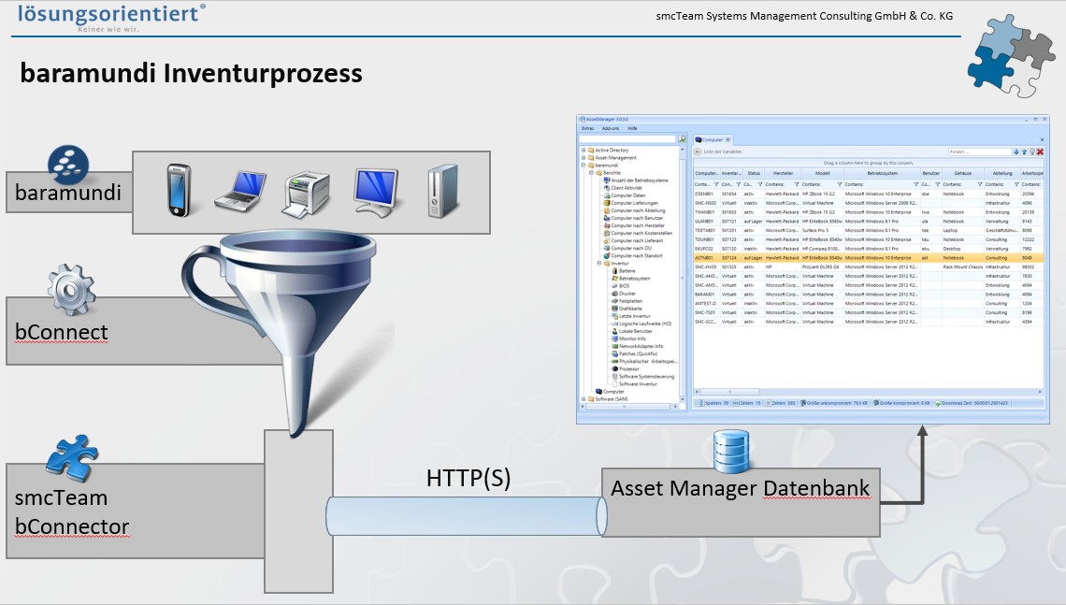Viewport: 1066px width, 605px height.
Task: Click the blue puzzle piece bConnector icon
Action: (72, 457)
